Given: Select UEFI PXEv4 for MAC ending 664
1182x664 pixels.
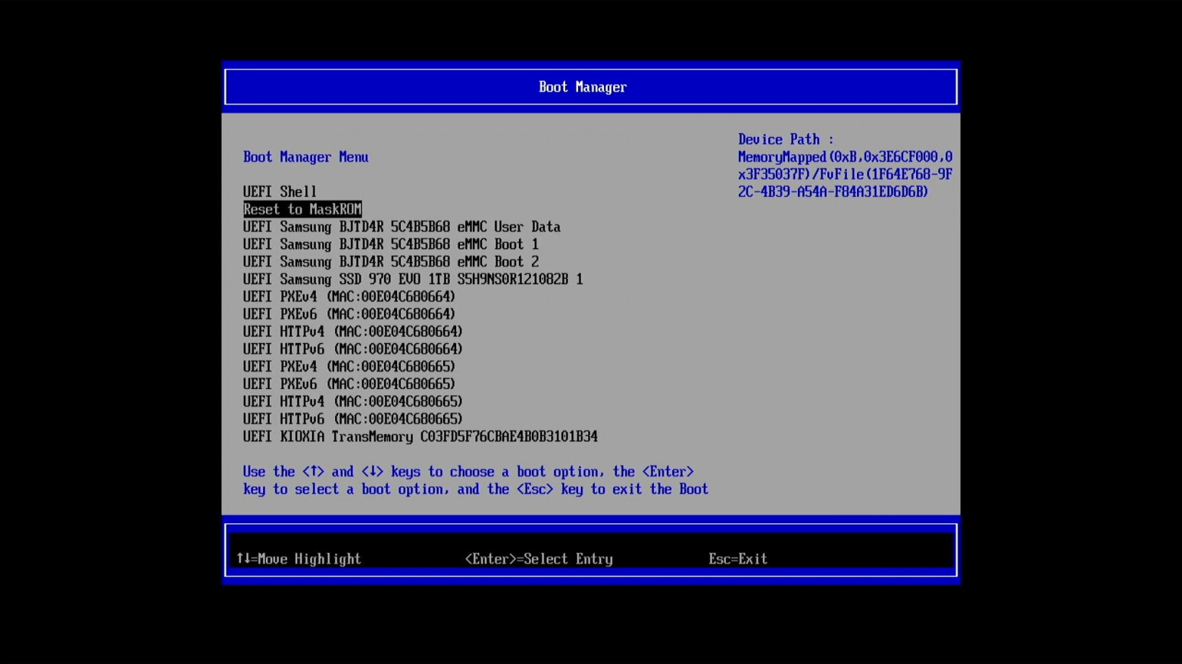Looking at the screenshot, I should click(x=349, y=296).
